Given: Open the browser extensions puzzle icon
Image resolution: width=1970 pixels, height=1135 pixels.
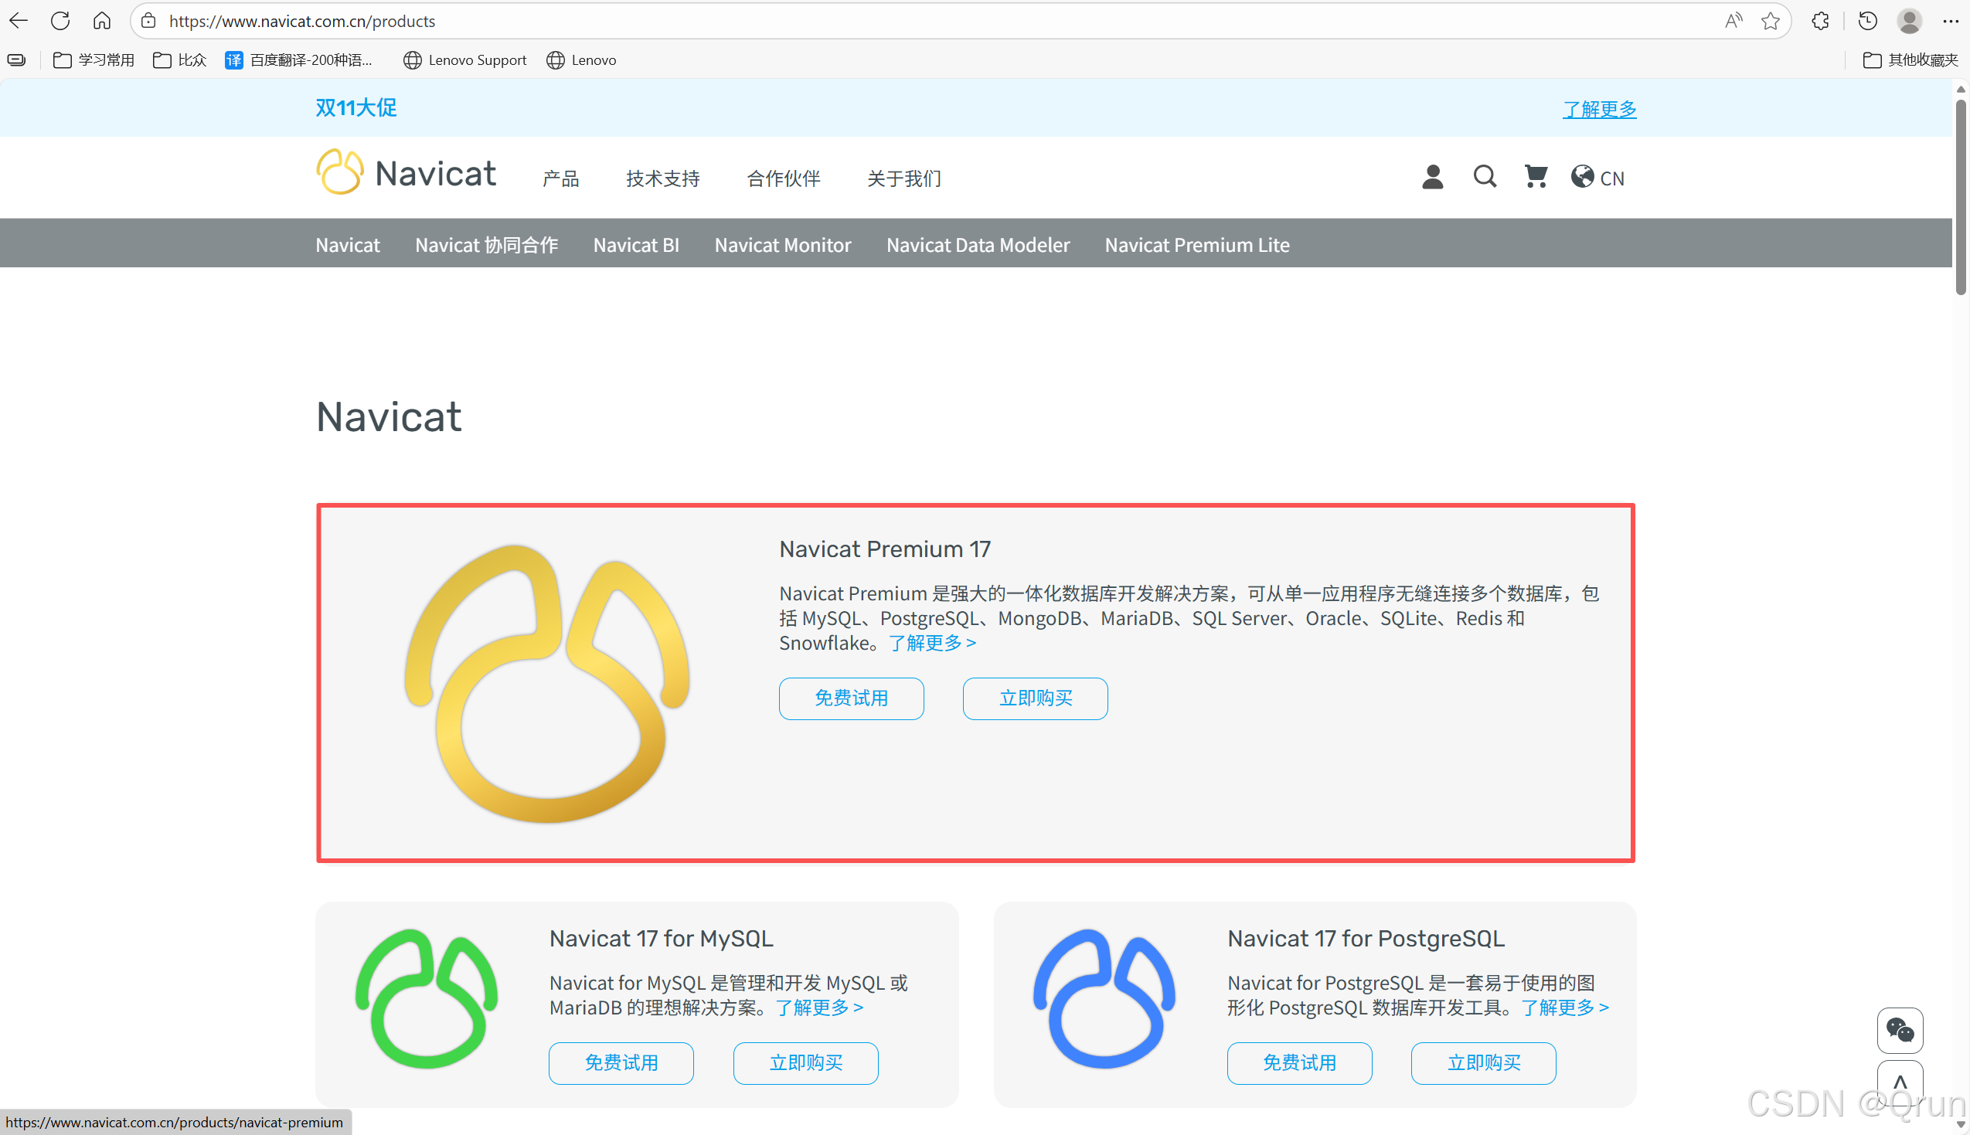Looking at the screenshot, I should 1820,21.
